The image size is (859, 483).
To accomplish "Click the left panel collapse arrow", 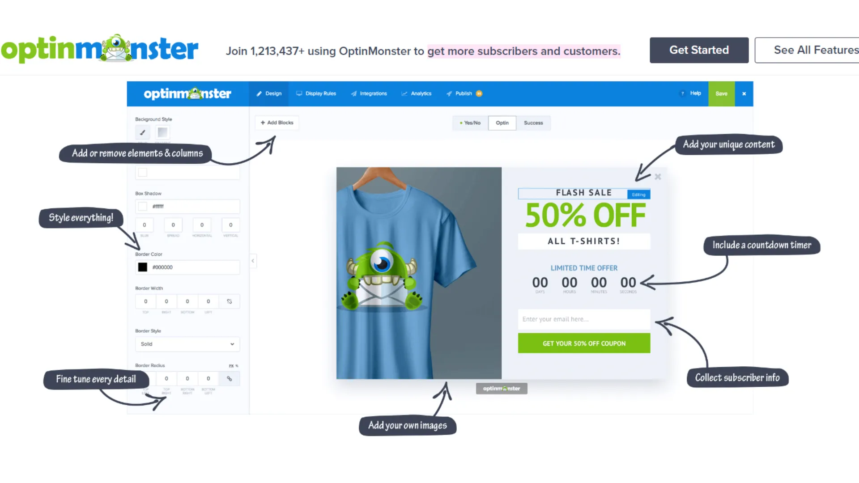I will pyautogui.click(x=252, y=260).
